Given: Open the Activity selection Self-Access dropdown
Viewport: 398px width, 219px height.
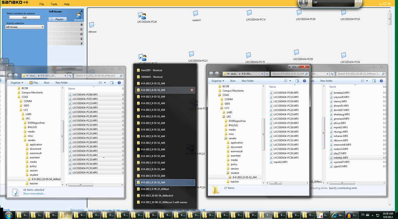Looking at the screenshot, I should click(x=24, y=27).
